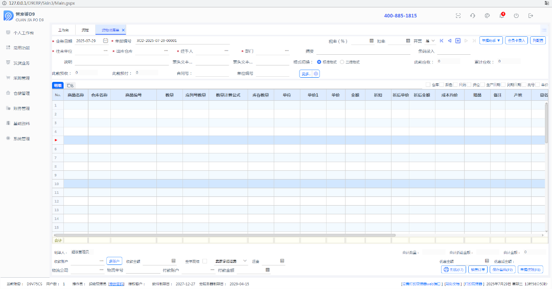Screen dimensions: 552x289
Task: Enable the 到期日期 column checkbox
Action: (x=503, y=85)
